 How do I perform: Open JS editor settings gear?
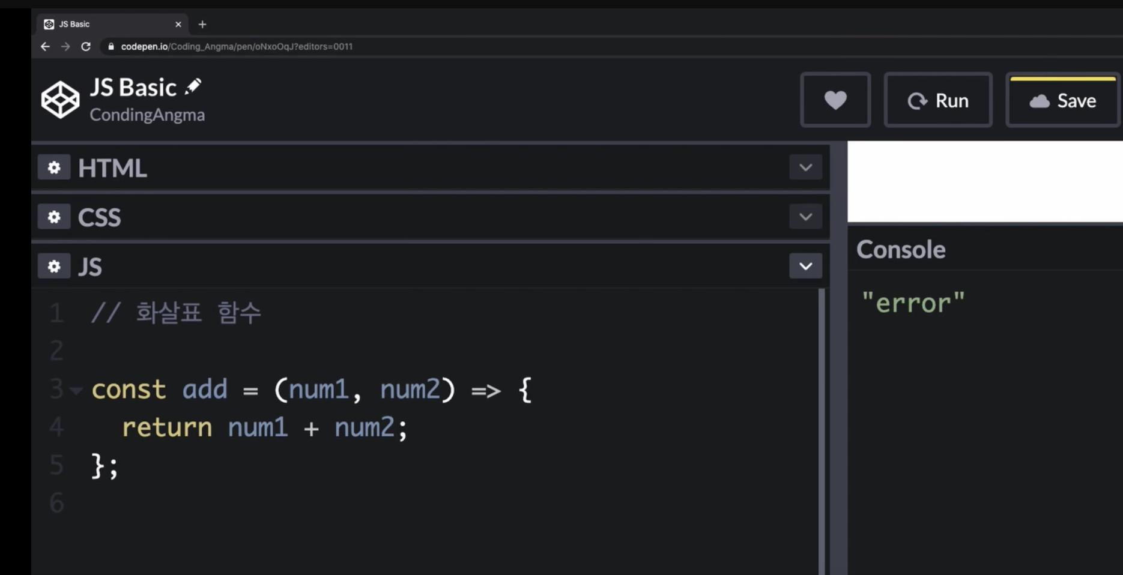(54, 266)
